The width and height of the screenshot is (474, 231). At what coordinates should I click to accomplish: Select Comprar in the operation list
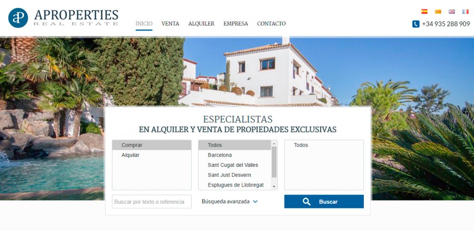pos(152,145)
